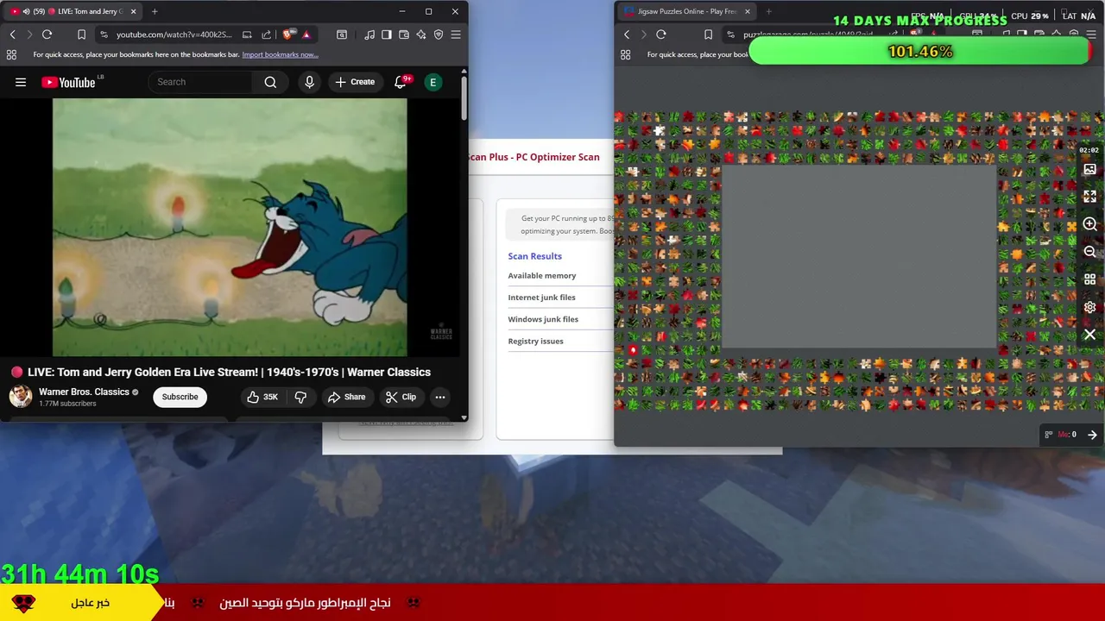
Task: Close the Jigsaw Puzzles Online tab
Action: coord(748,12)
